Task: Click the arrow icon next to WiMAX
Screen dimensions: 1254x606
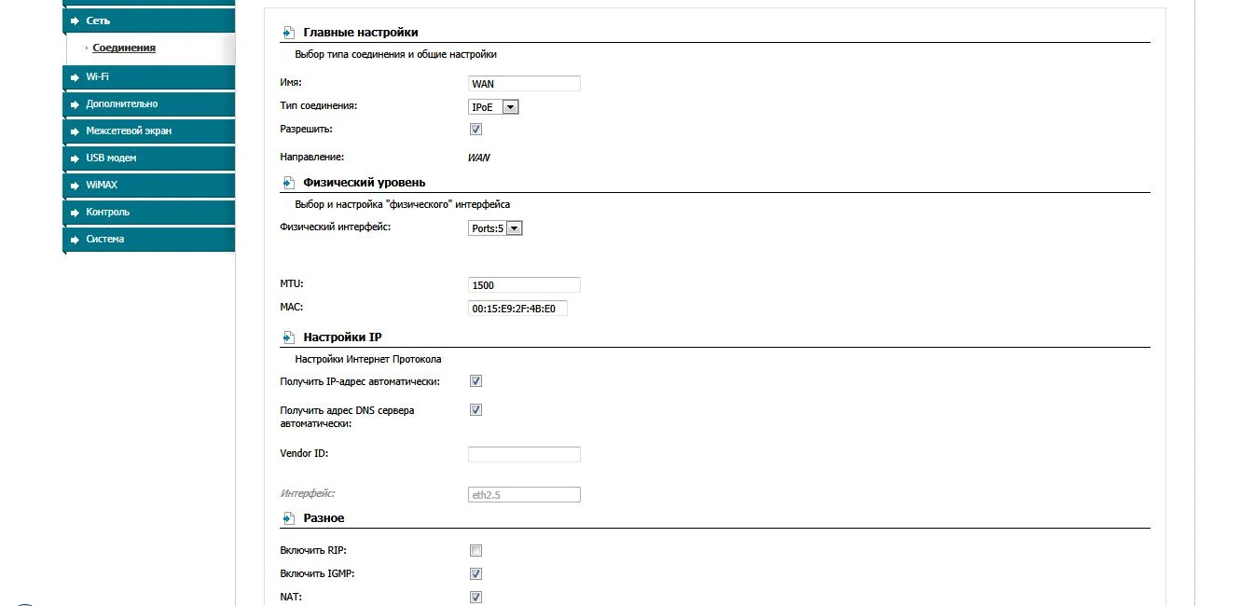Action: coord(73,185)
